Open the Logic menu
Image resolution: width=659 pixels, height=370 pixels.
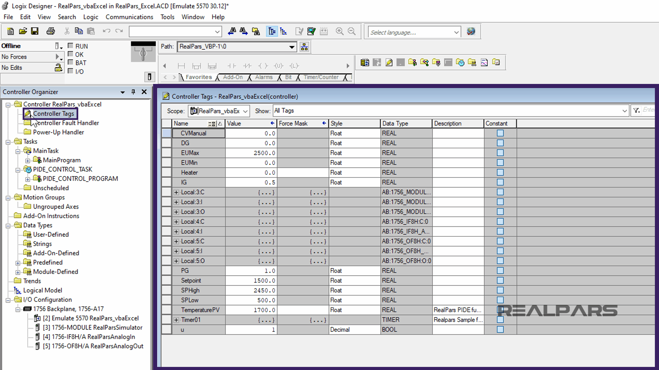pos(91,17)
